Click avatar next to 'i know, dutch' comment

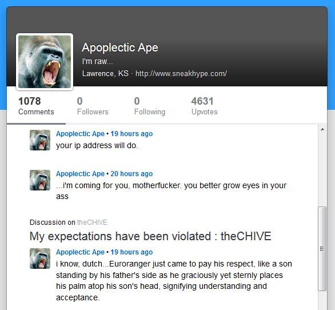tap(40, 259)
